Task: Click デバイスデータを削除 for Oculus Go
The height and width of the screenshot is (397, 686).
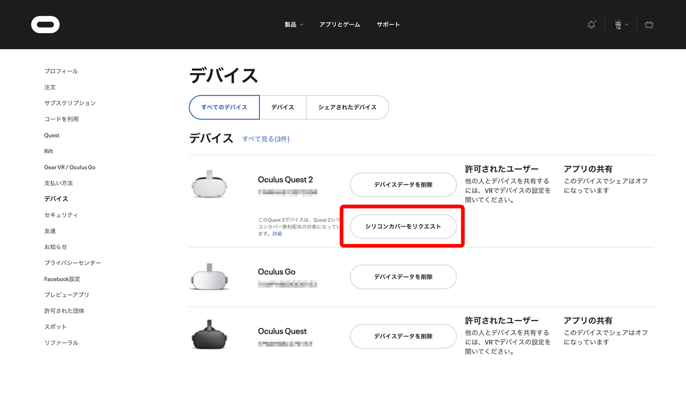Action: pos(403,276)
